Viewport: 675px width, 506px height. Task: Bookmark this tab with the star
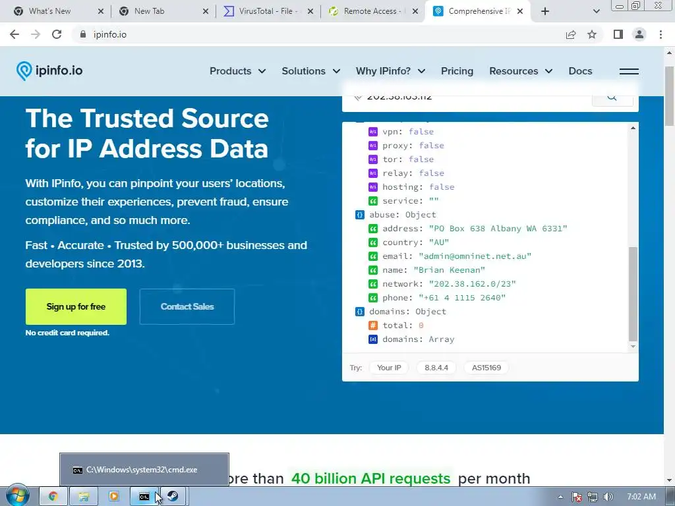coord(592,34)
